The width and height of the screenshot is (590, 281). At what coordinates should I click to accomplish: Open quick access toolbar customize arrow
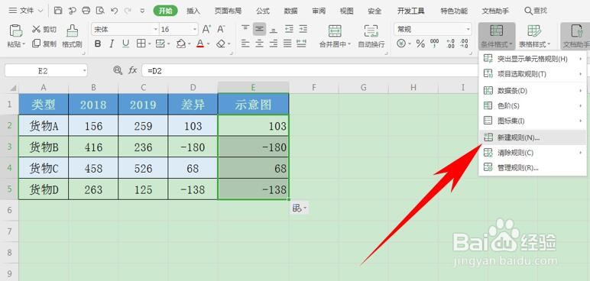point(142,11)
